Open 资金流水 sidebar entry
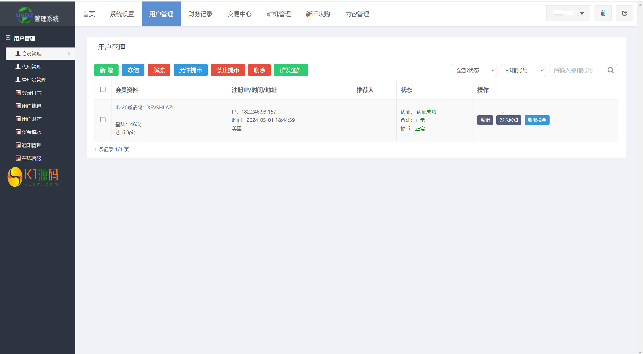Screen dimensions: 643x354 pyautogui.click(x=31, y=132)
